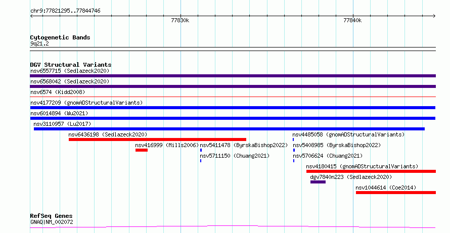Click the small blue marker of nsv5411478
450x233 pixels.
[201, 150]
